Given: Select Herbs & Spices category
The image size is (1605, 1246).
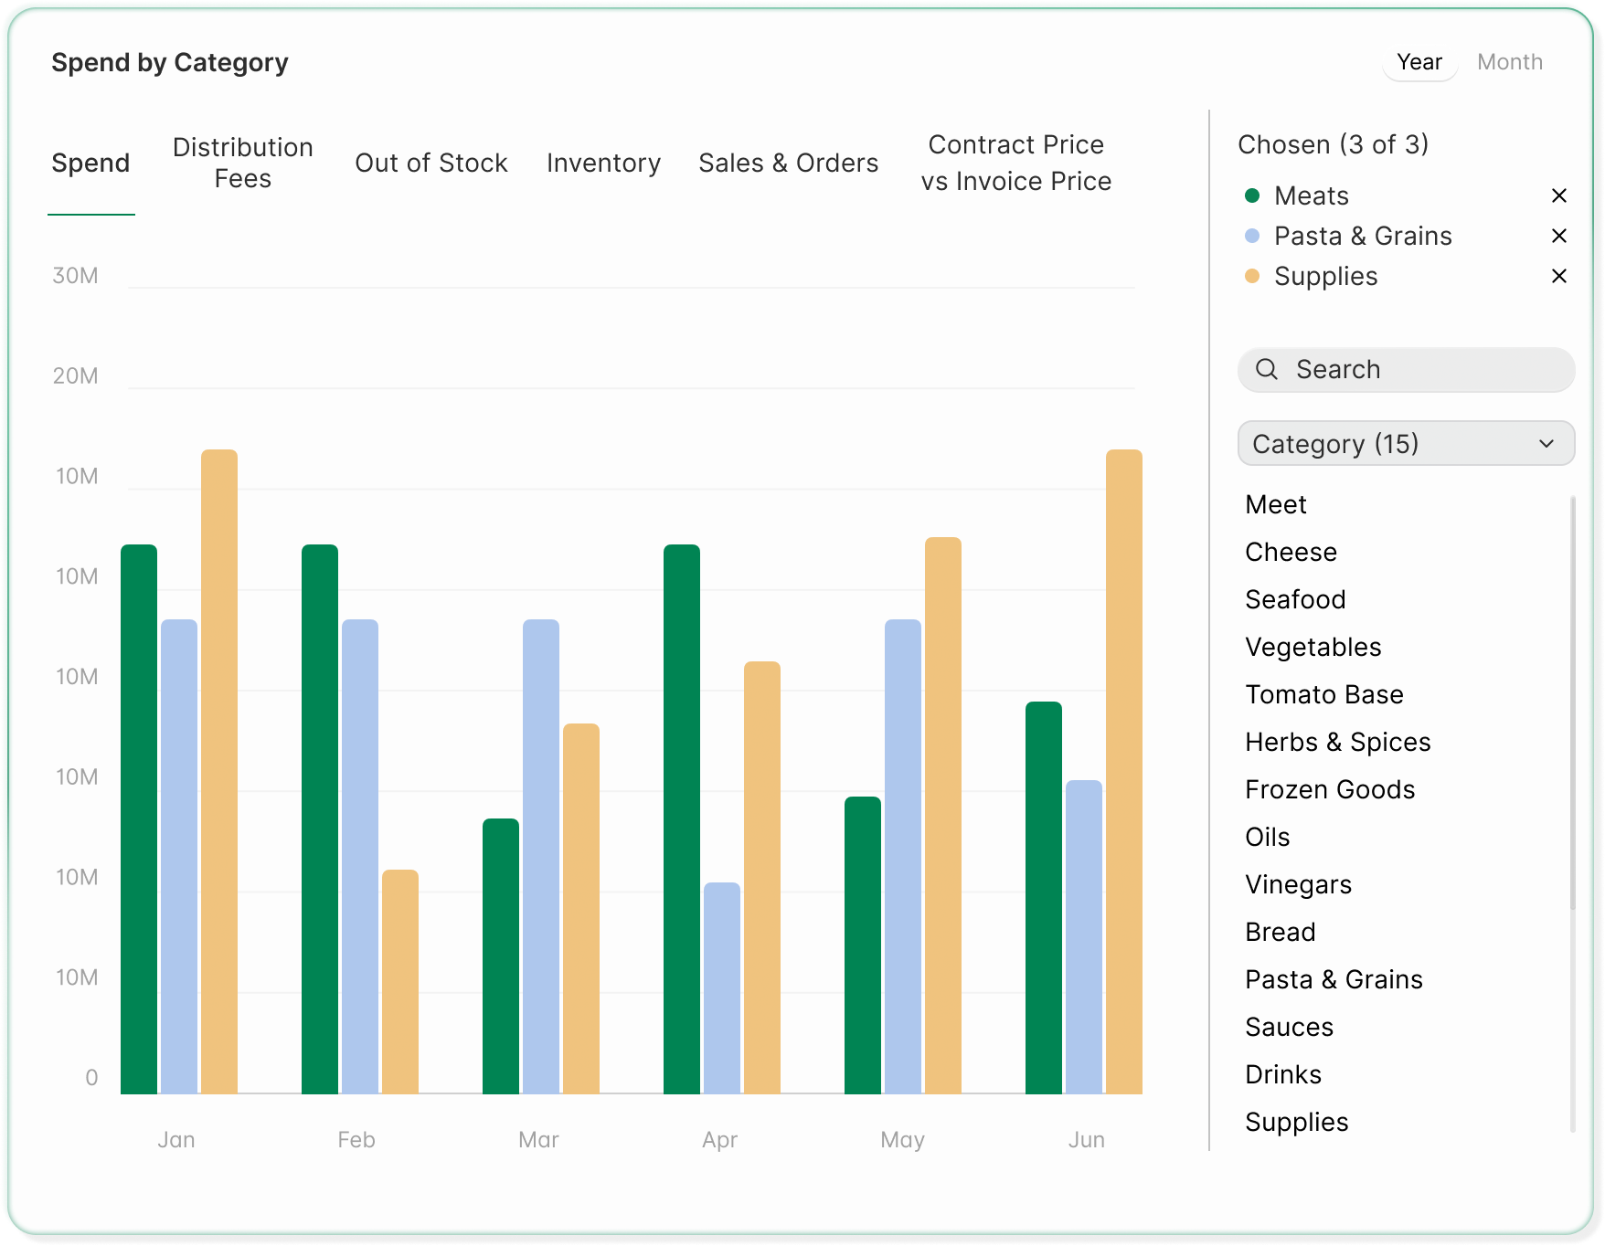Looking at the screenshot, I should pos(1337,742).
